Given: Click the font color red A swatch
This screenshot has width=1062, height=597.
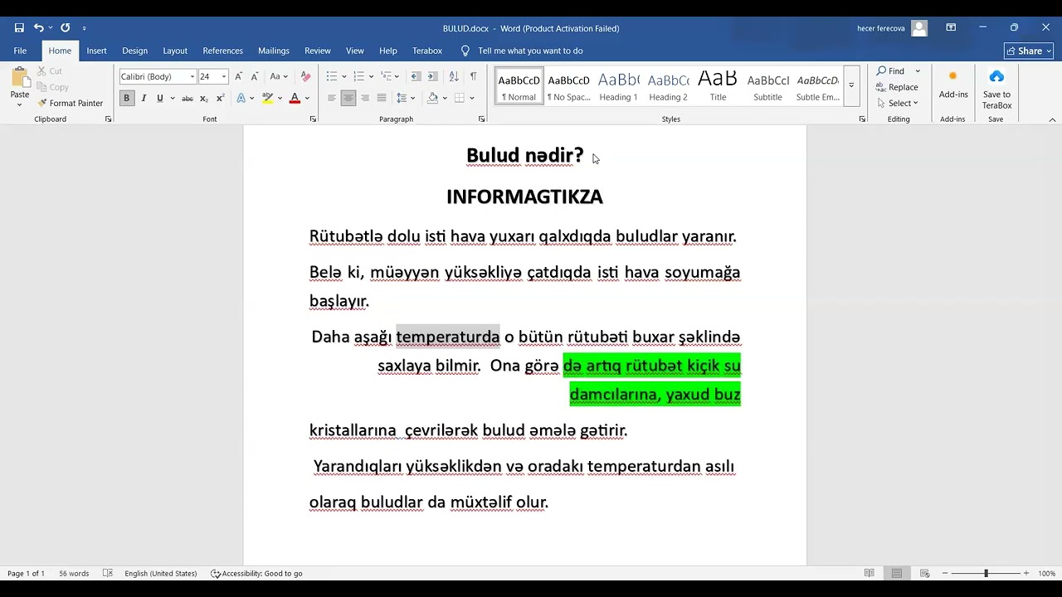Looking at the screenshot, I should coord(295,98).
